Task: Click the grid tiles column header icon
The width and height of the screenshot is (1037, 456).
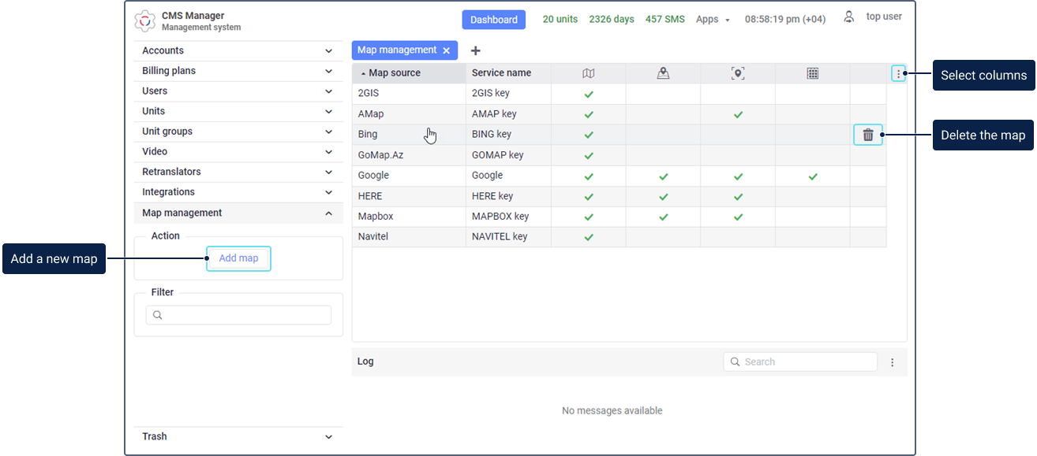Action: click(812, 73)
